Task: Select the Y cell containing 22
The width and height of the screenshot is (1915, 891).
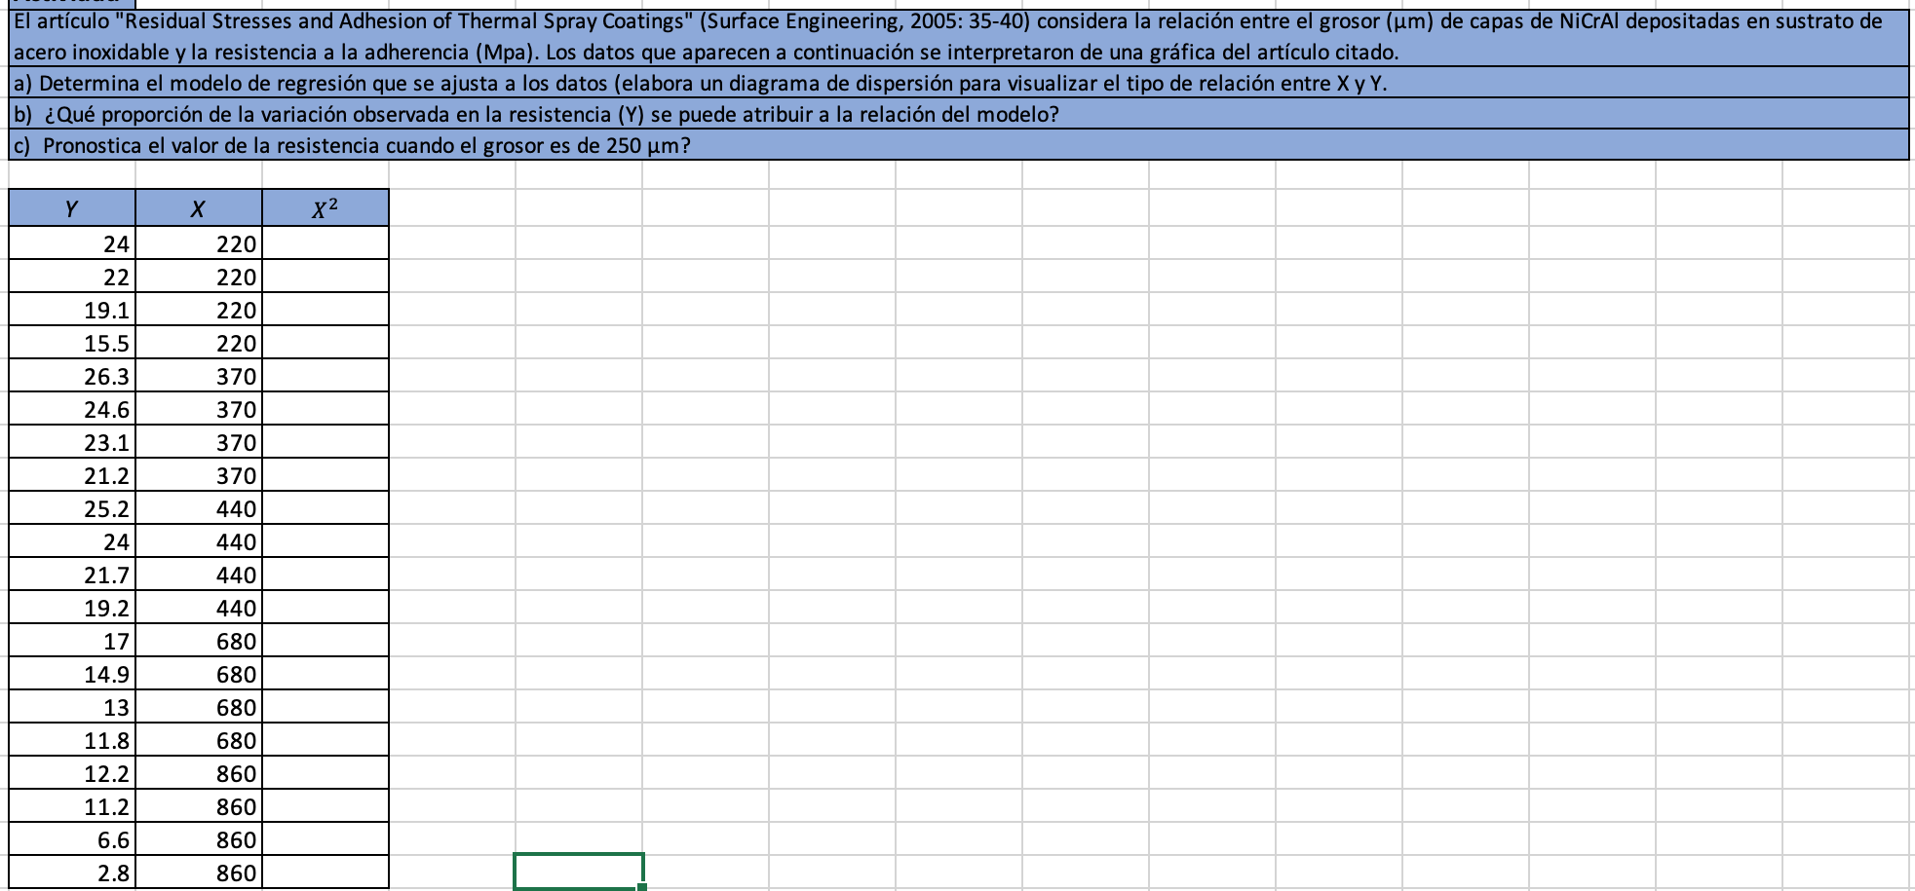Action: pos(72,277)
